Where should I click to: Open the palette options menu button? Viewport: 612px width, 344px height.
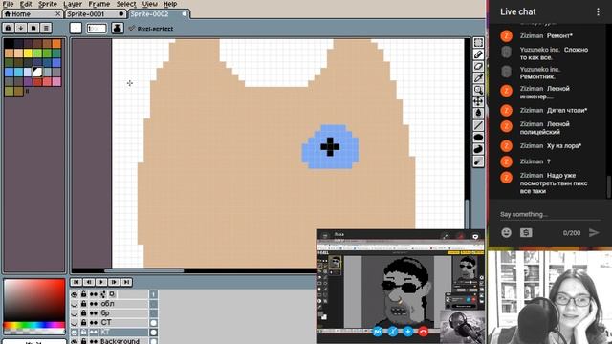(x=46, y=28)
